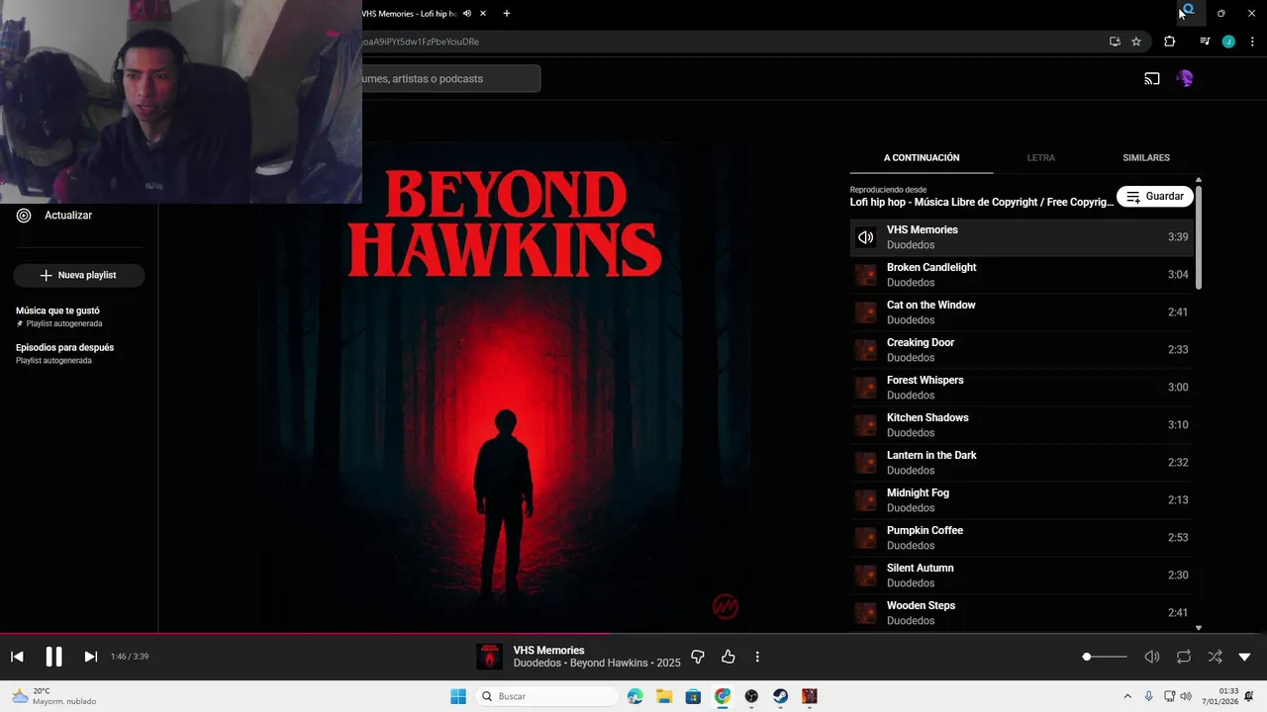The width and height of the screenshot is (1267, 712).
Task: Open a new browser tab
Action: coord(507,14)
